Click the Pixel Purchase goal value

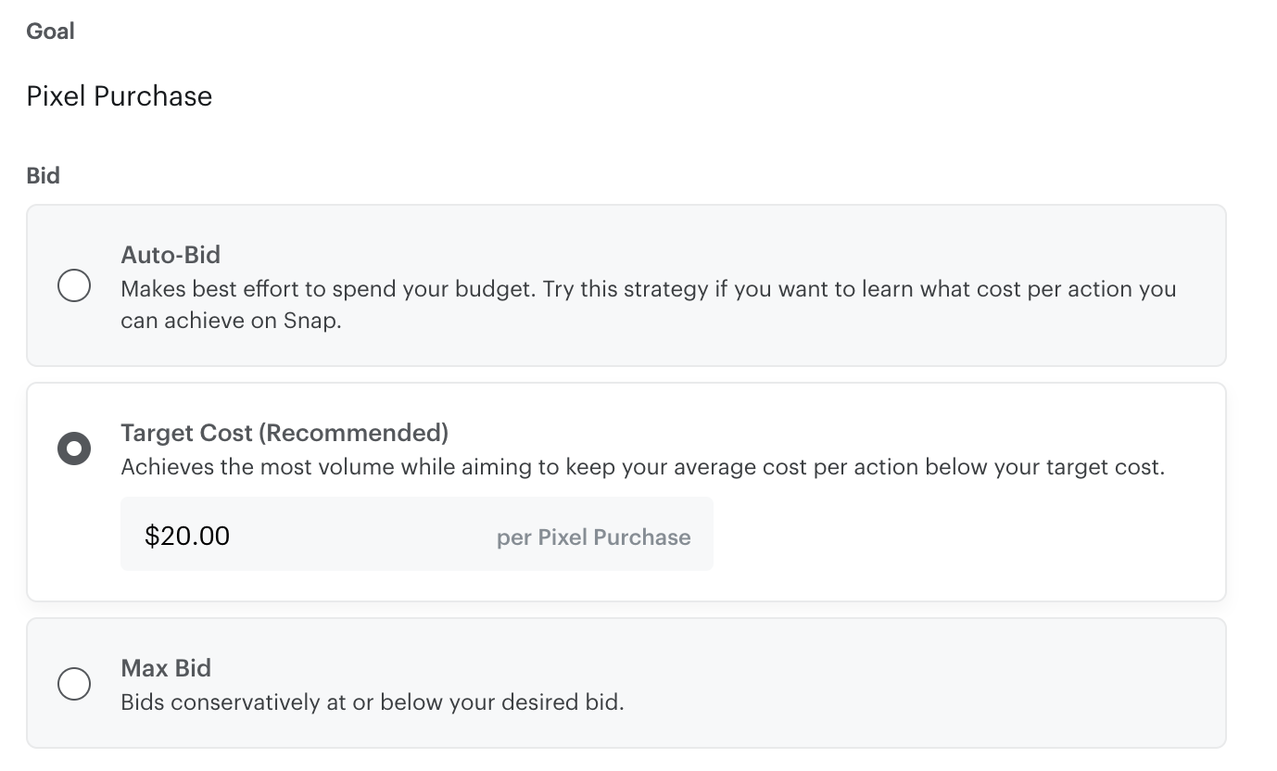point(120,96)
